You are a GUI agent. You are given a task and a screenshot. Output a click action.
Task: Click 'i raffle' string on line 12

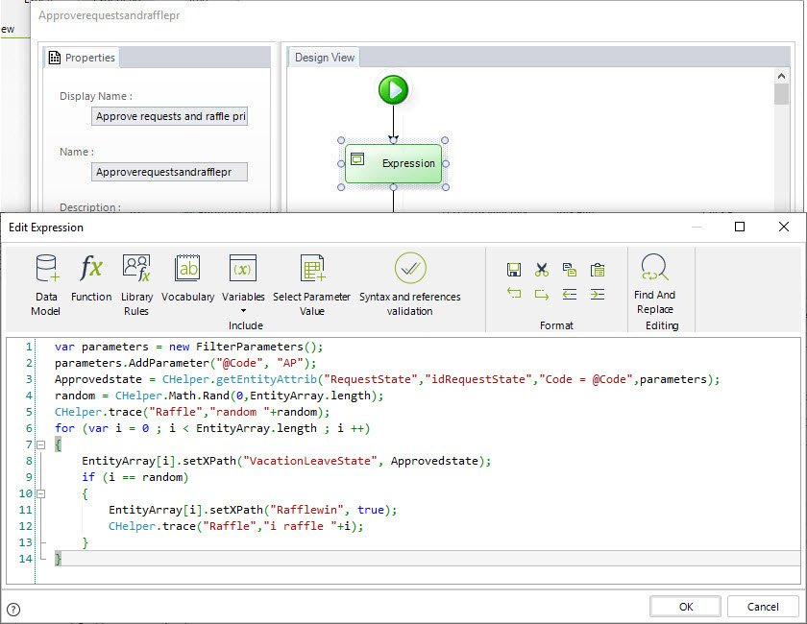coord(300,526)
